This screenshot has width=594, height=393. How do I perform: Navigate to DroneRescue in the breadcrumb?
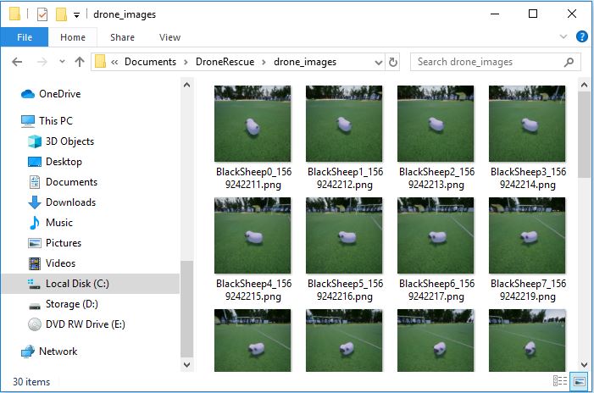coord(225,62)
